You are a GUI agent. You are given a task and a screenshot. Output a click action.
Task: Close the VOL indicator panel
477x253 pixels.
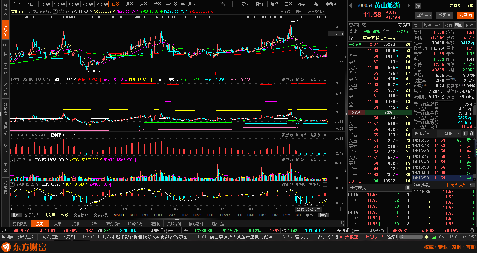click(325, 160)
